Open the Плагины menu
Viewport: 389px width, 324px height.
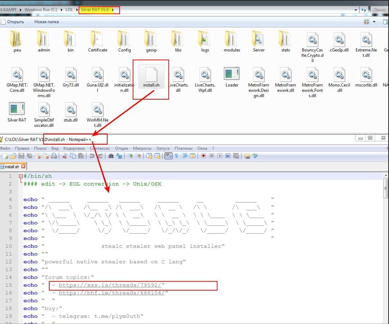pyautogui.click(x=183, y=148)
